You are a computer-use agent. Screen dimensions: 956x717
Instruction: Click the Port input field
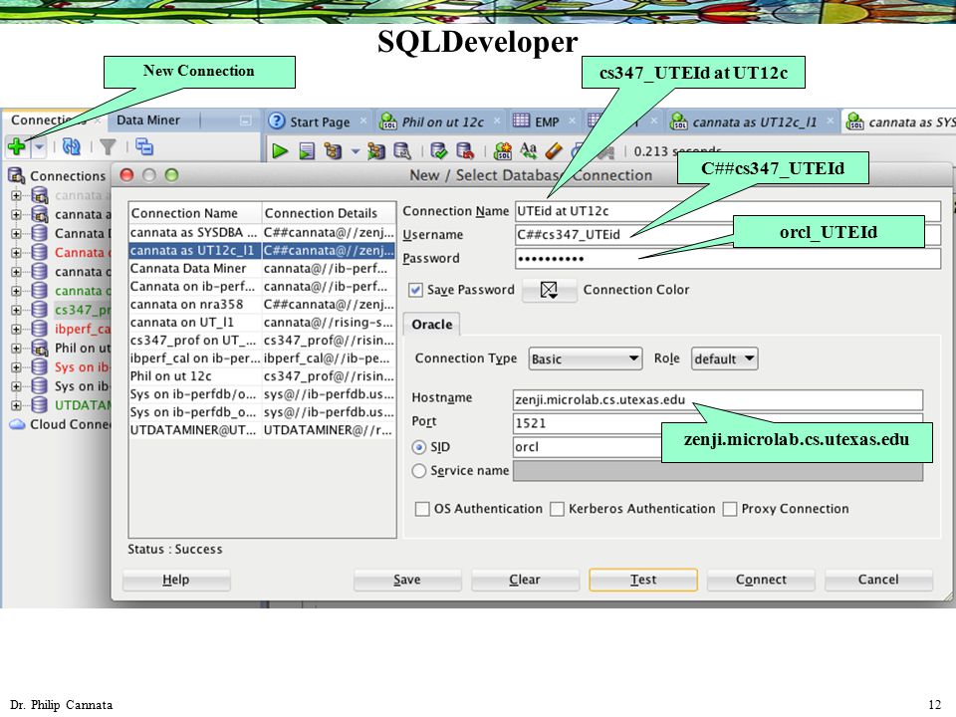click(x=718, y=423)
